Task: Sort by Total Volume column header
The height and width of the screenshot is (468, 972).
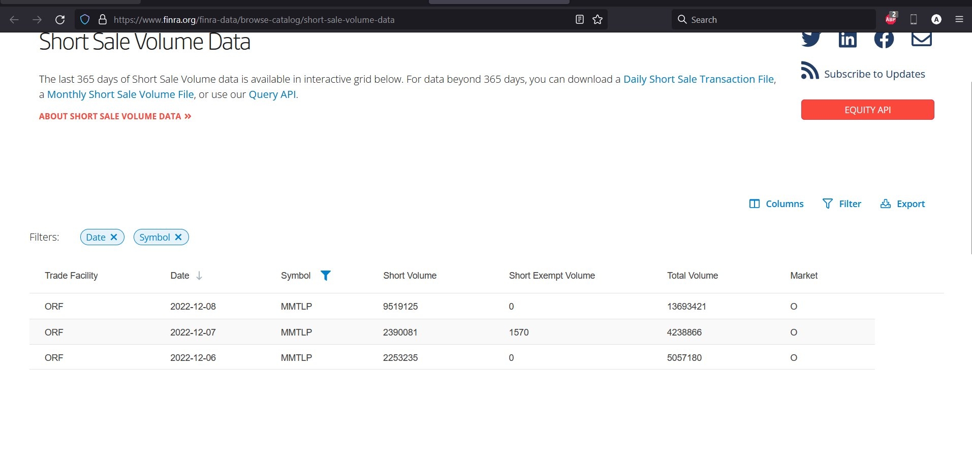Action: click(693, 276)
